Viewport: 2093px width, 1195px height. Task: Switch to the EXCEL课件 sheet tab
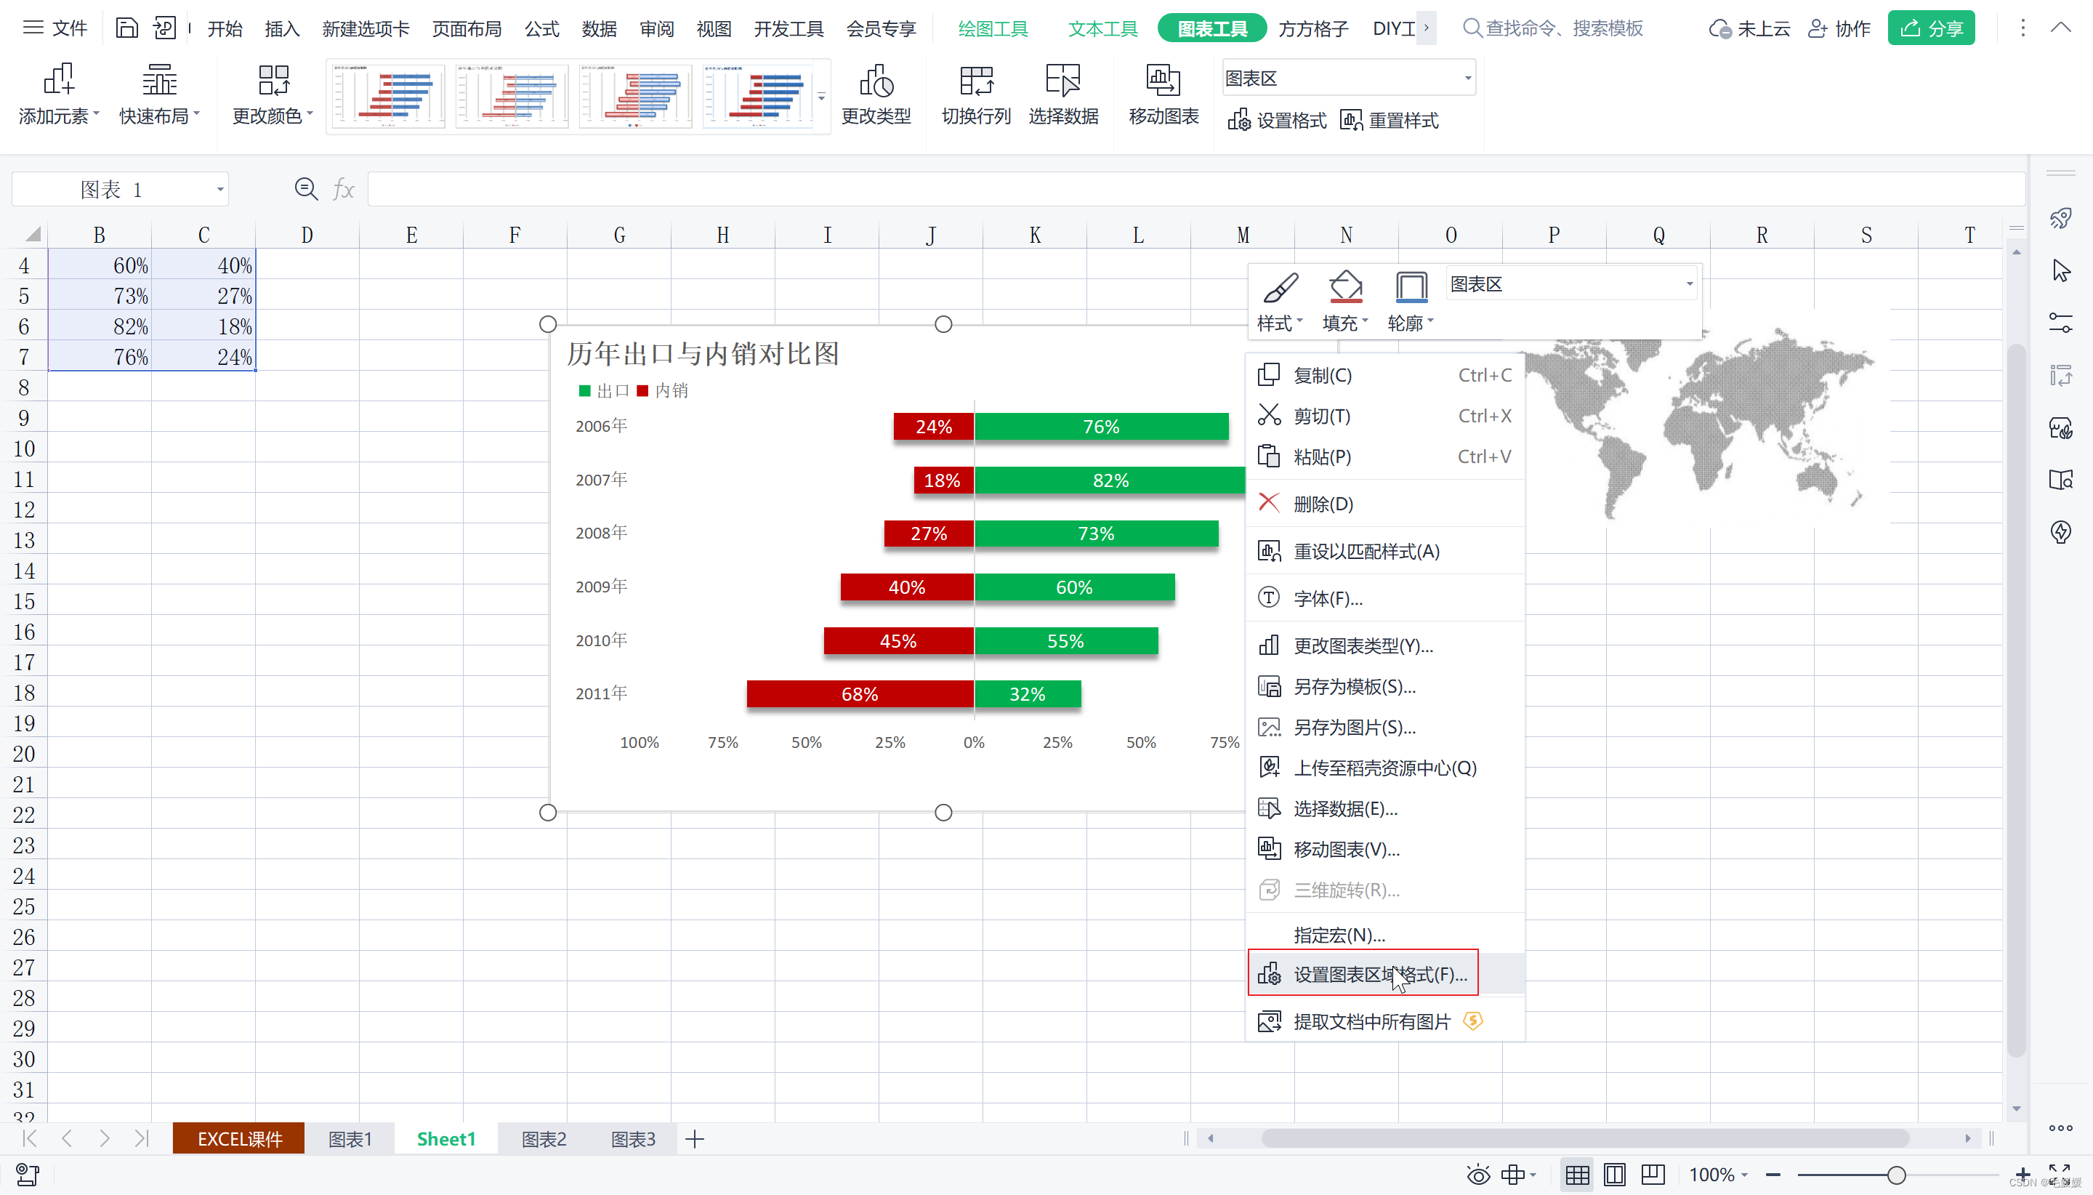coord(239,1139)
